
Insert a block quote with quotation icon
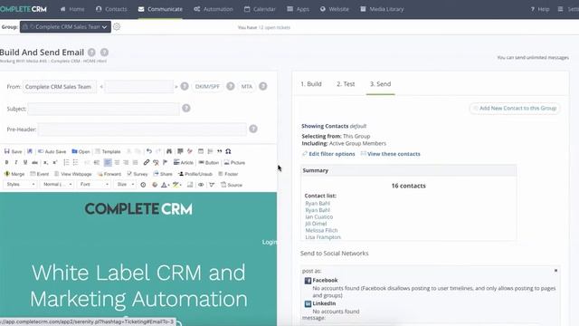[219, 151]
